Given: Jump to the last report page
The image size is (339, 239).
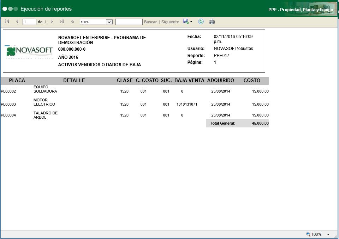Looking at the screenshot, I should click(x=61, y=22).
